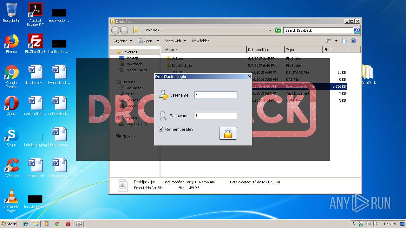Open Opera from taskbar
The image size is (406, 228).
pos(68,224)
